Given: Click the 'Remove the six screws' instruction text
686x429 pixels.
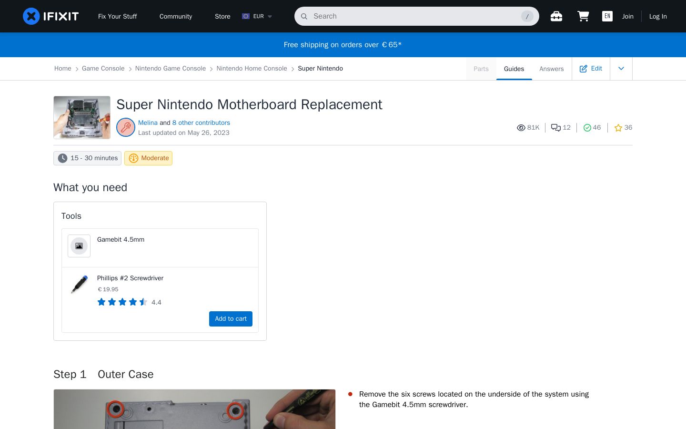Looking at the screenshot, I should click(x=474, y=399).
